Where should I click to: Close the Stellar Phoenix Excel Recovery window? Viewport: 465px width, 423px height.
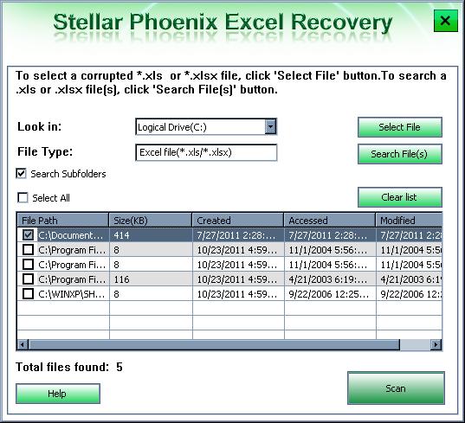[445, 21]
